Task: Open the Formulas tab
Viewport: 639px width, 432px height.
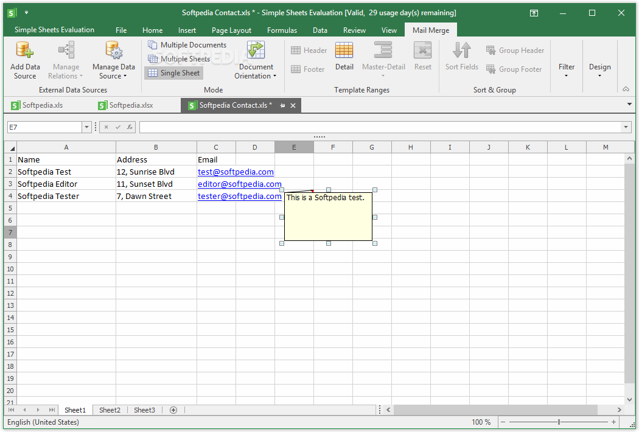Action: coord(282,30)
